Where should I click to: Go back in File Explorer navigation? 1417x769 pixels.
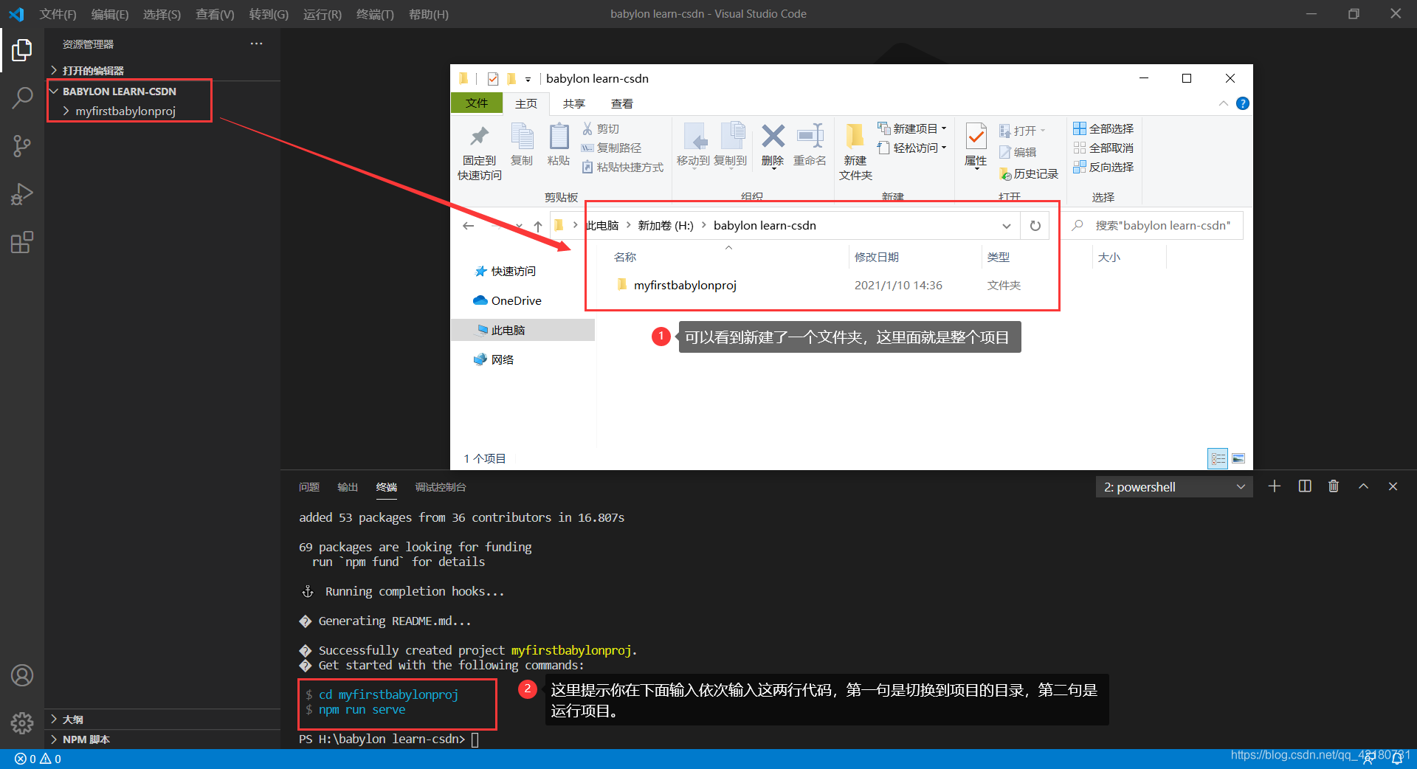(x=468, y=226)
